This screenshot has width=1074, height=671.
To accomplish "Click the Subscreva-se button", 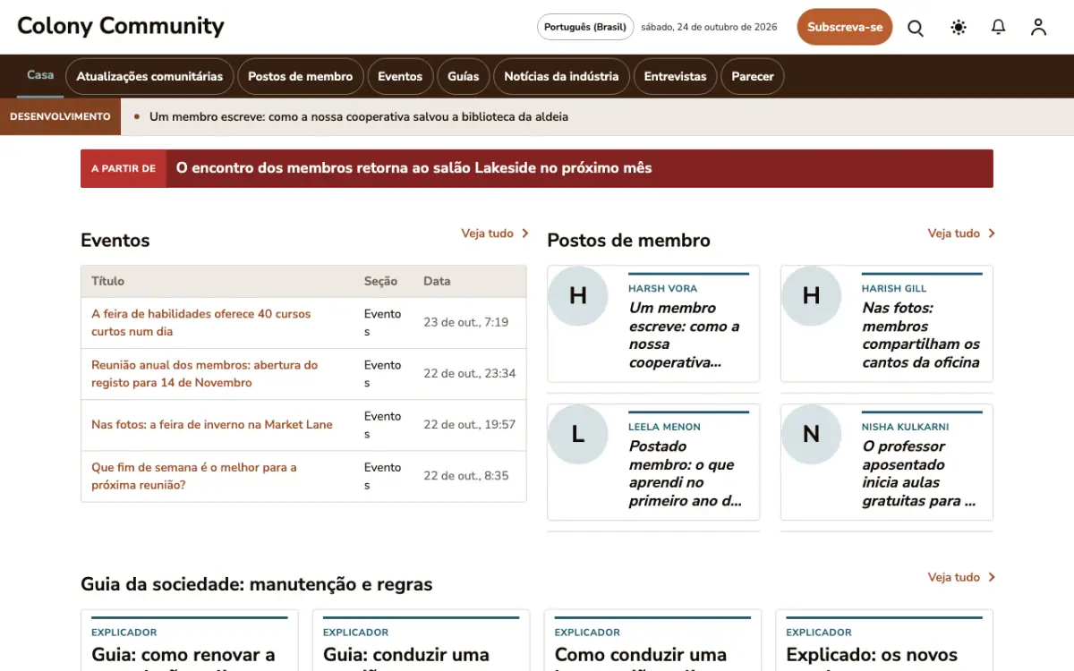I will [845, 27].
